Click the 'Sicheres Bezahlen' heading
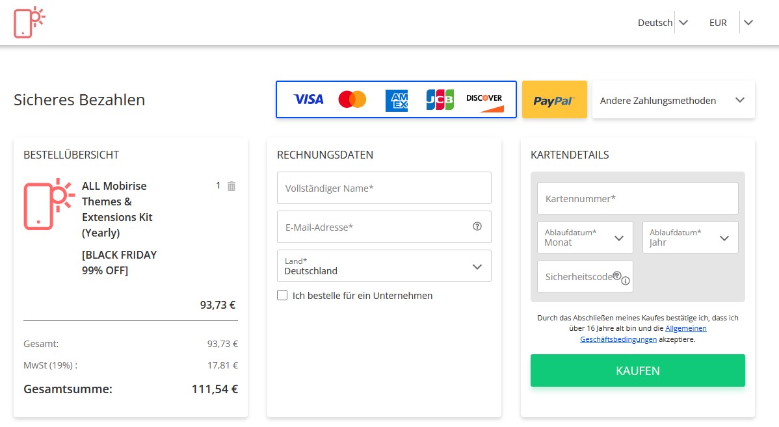 coord(79,100)
